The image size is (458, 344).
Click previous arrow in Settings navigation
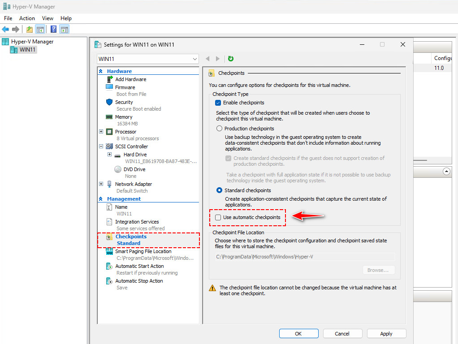207,59
